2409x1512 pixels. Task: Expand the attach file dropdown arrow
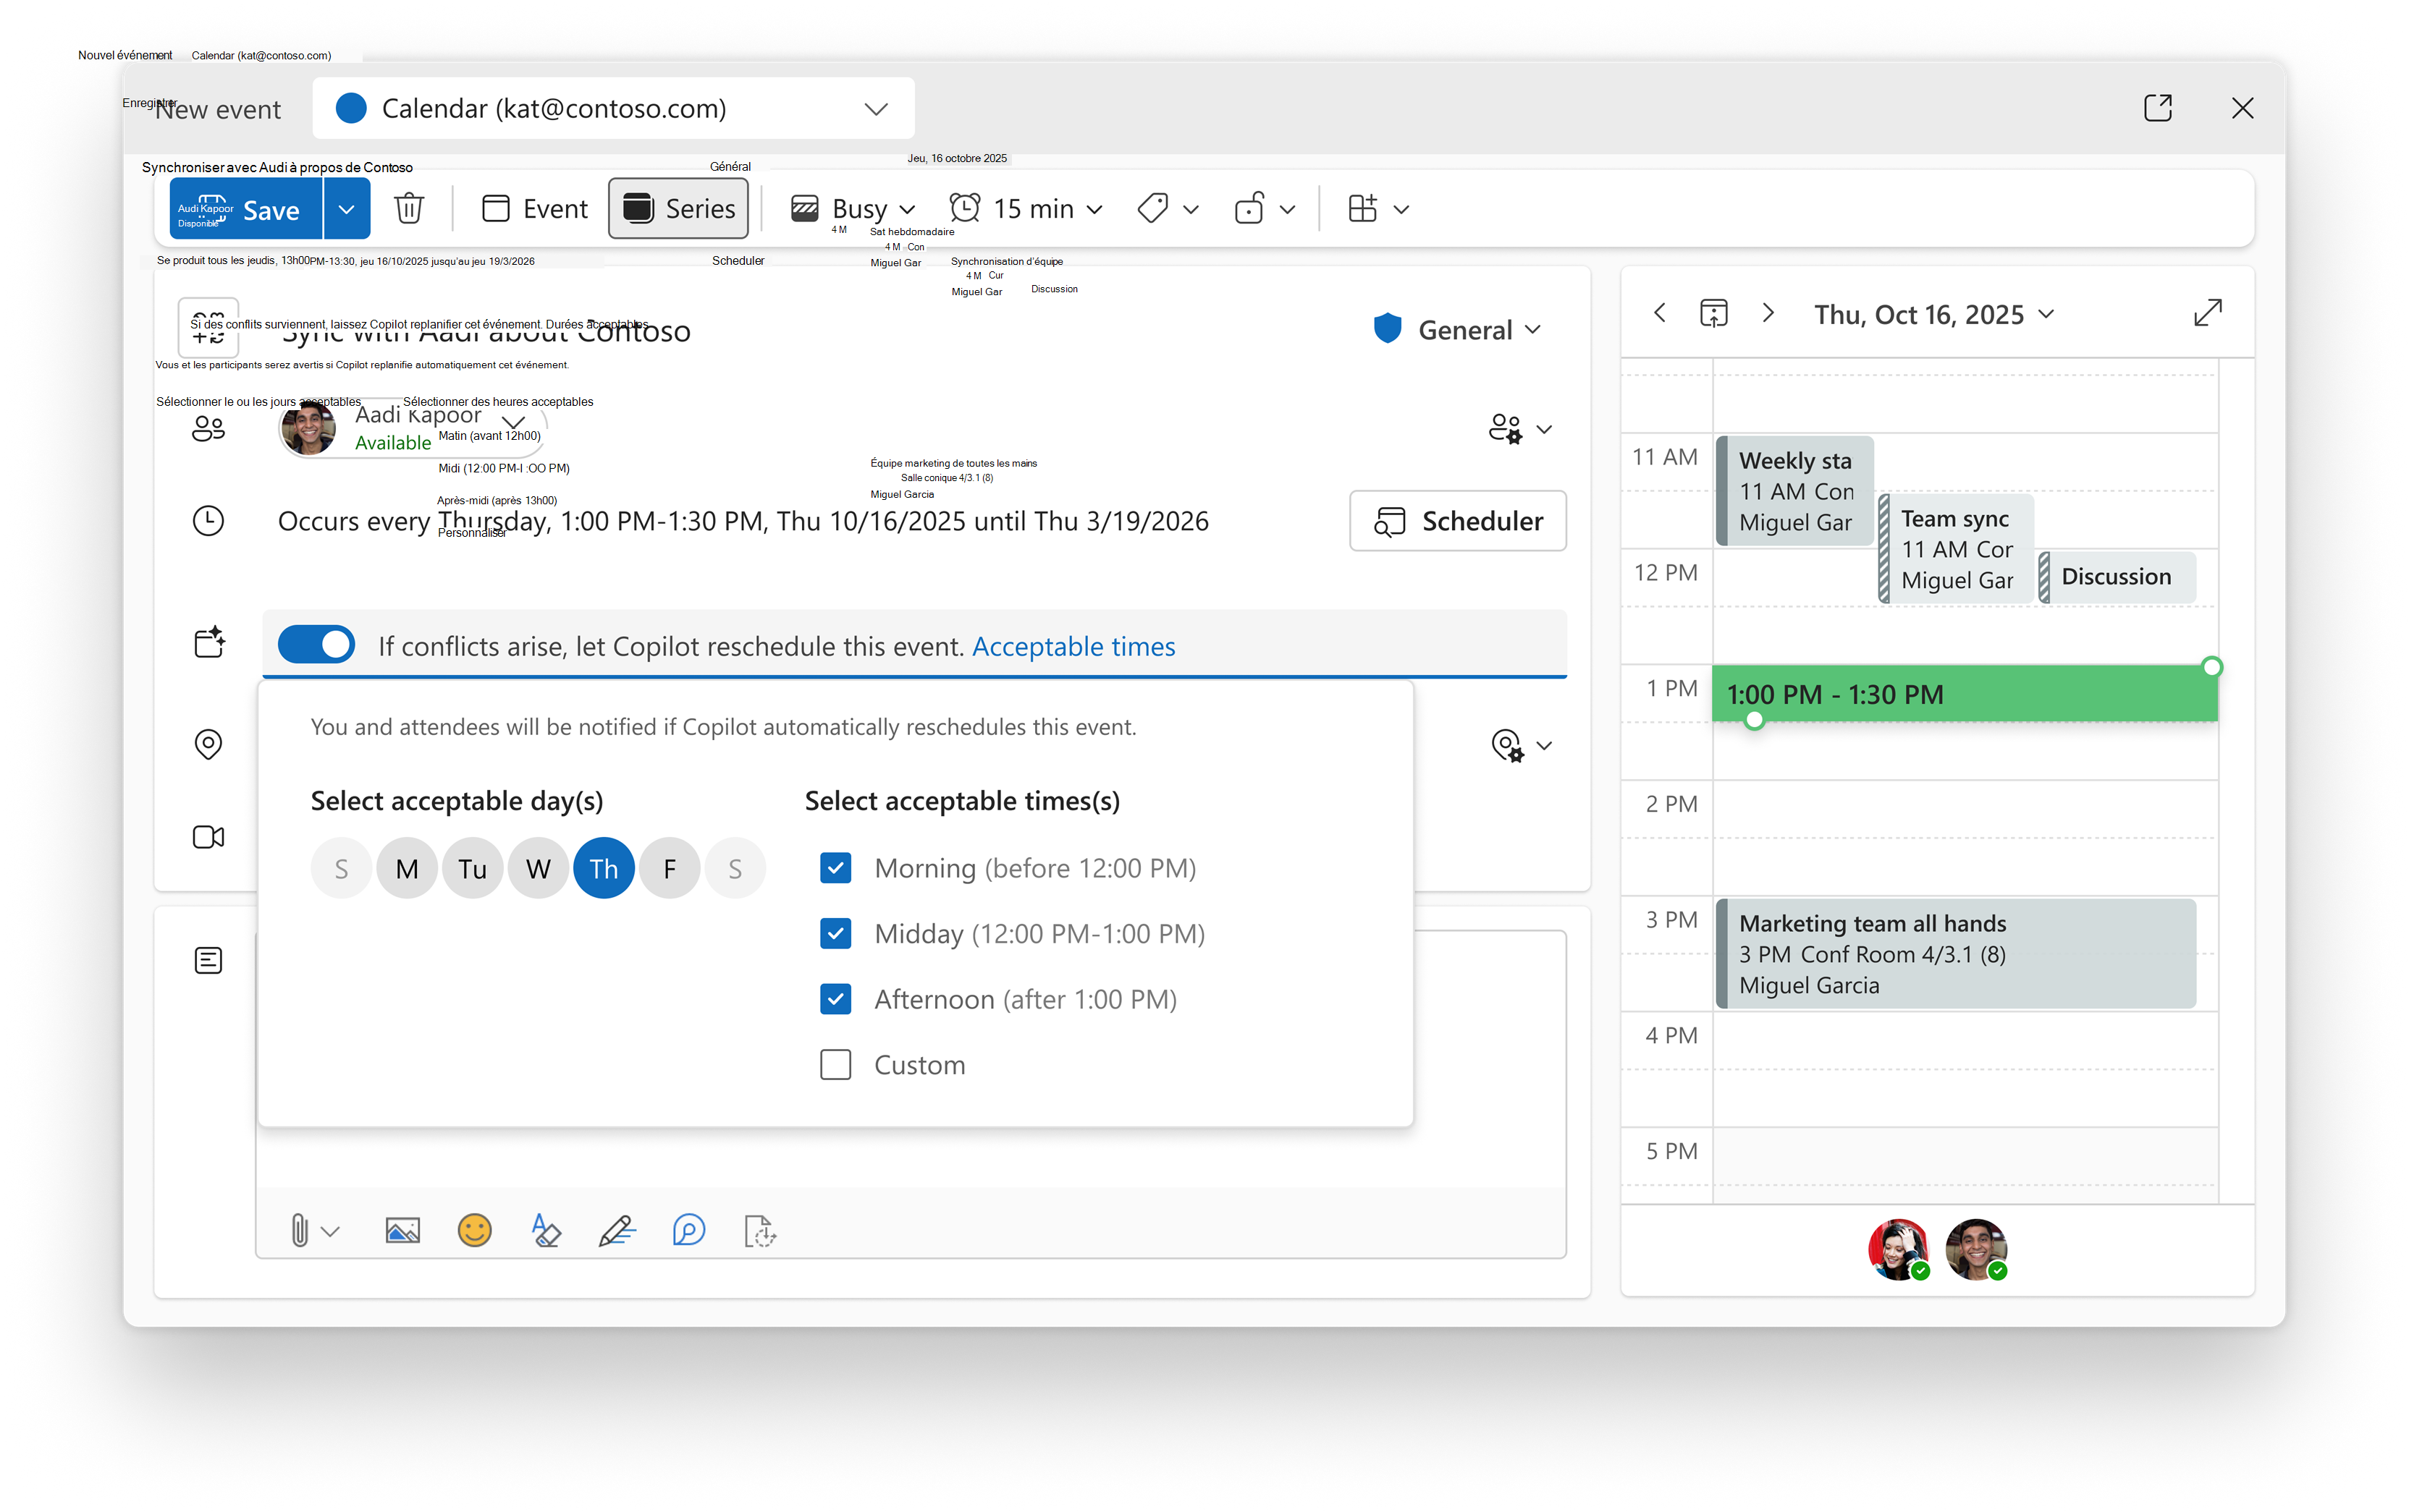pyautogui.click(x=331, y=1232)
